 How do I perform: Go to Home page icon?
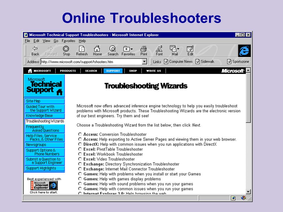pyautogui.click(x=97, y=49)
